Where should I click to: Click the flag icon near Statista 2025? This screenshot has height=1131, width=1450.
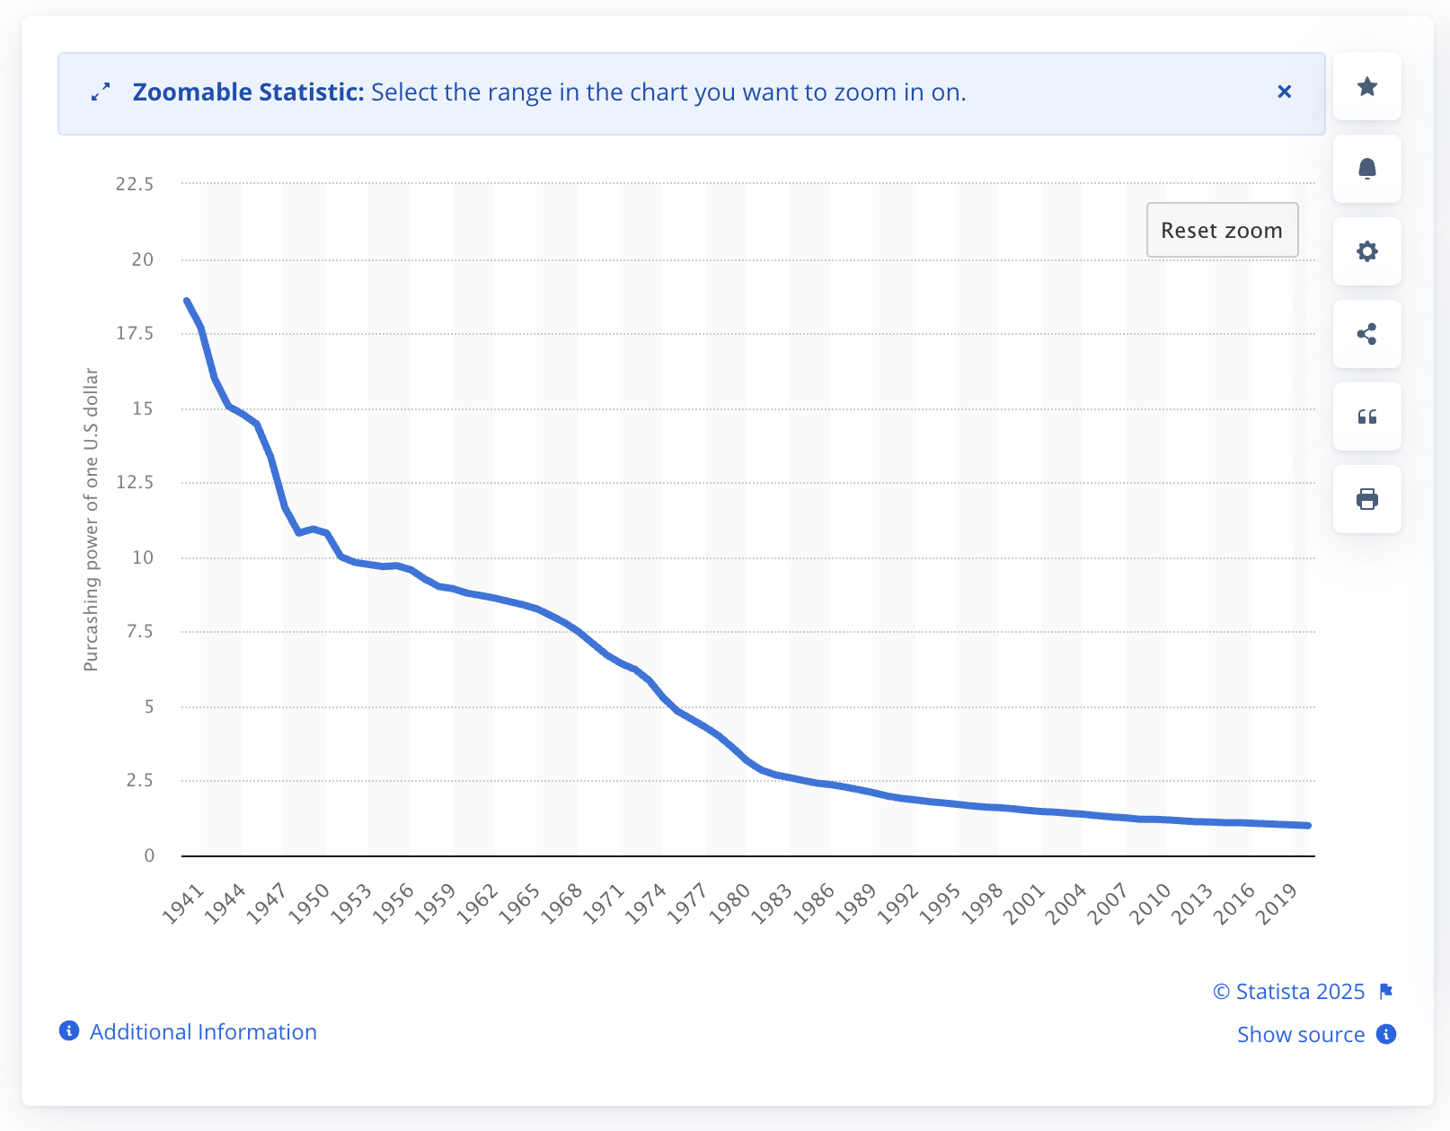1386,991
